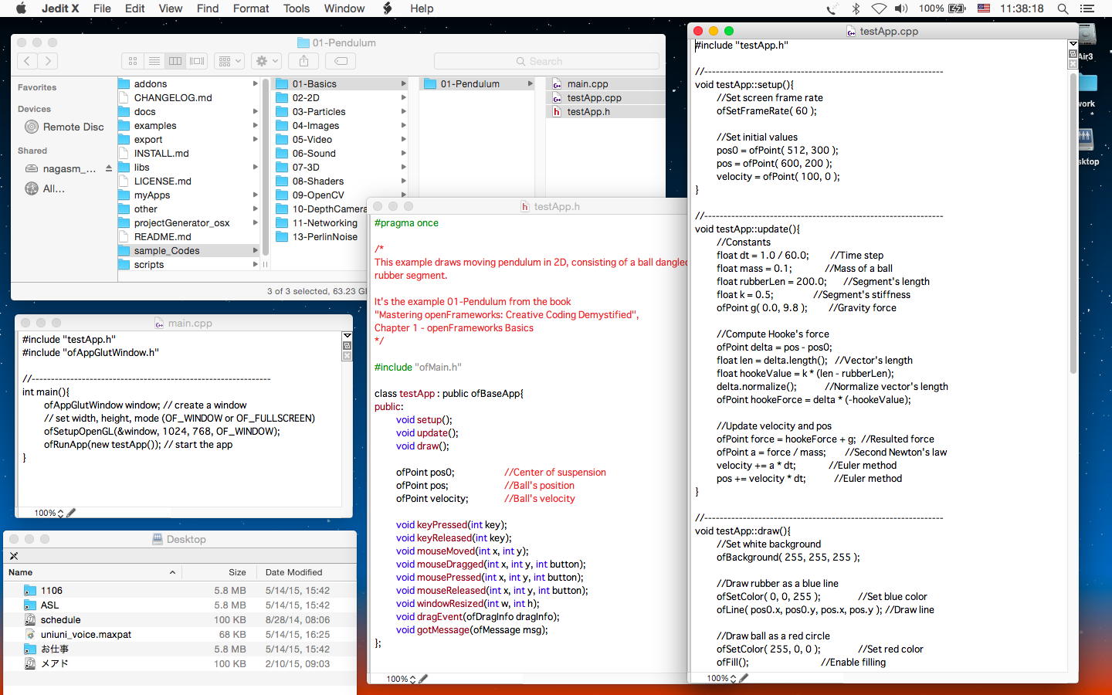This screenshot has width=1112, height=695.
Task: Go back with Finder back button
Action: coord(27,61)
